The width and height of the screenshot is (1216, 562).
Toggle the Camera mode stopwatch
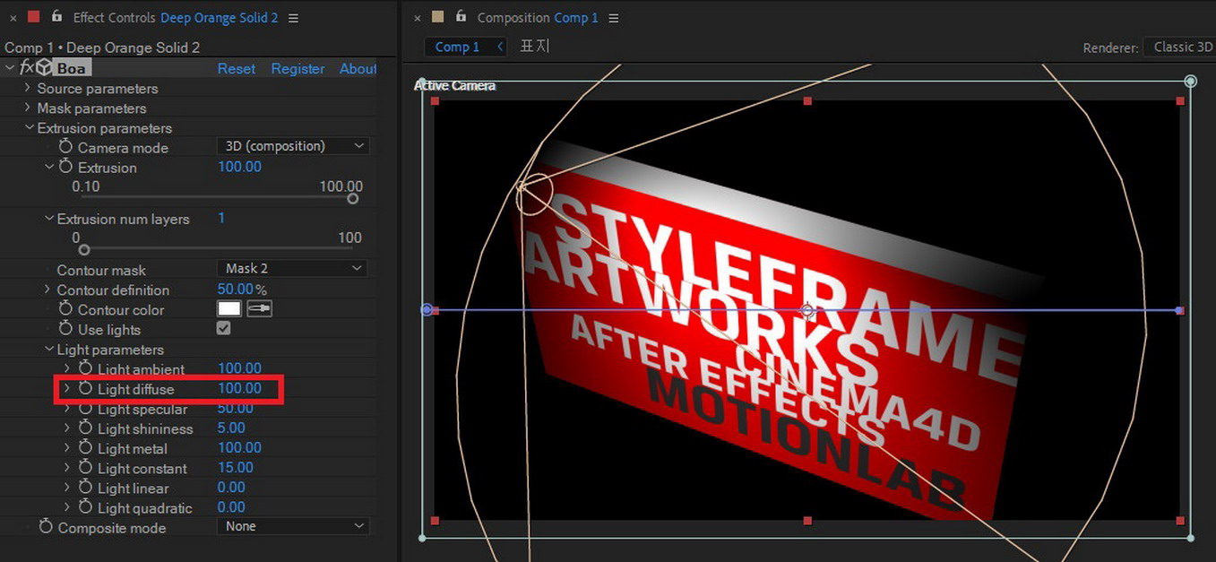pyautogui.click(x=65, y=146)
